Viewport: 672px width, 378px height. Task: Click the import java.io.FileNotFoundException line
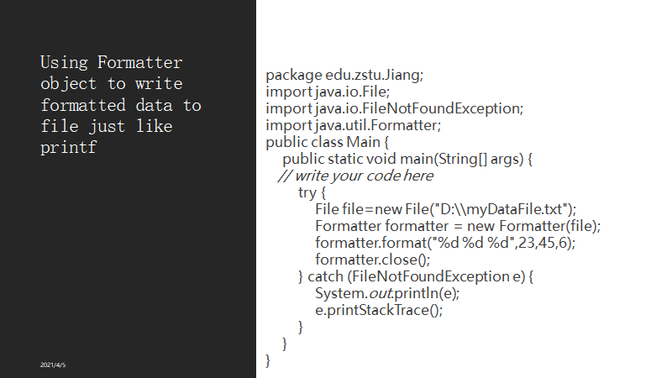coord(394,108)
